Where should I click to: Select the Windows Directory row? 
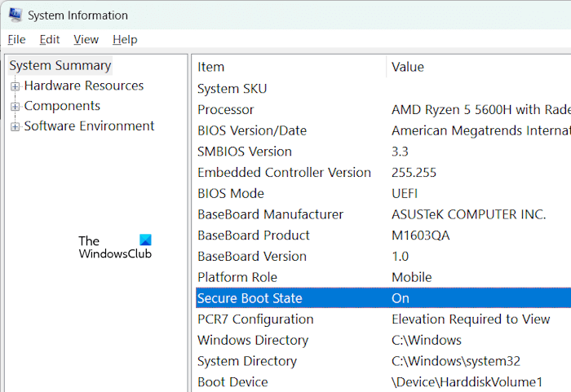(253, 340)
